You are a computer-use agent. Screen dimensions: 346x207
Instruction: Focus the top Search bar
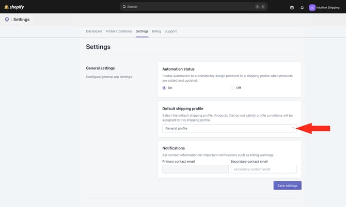tap(194, 7)
